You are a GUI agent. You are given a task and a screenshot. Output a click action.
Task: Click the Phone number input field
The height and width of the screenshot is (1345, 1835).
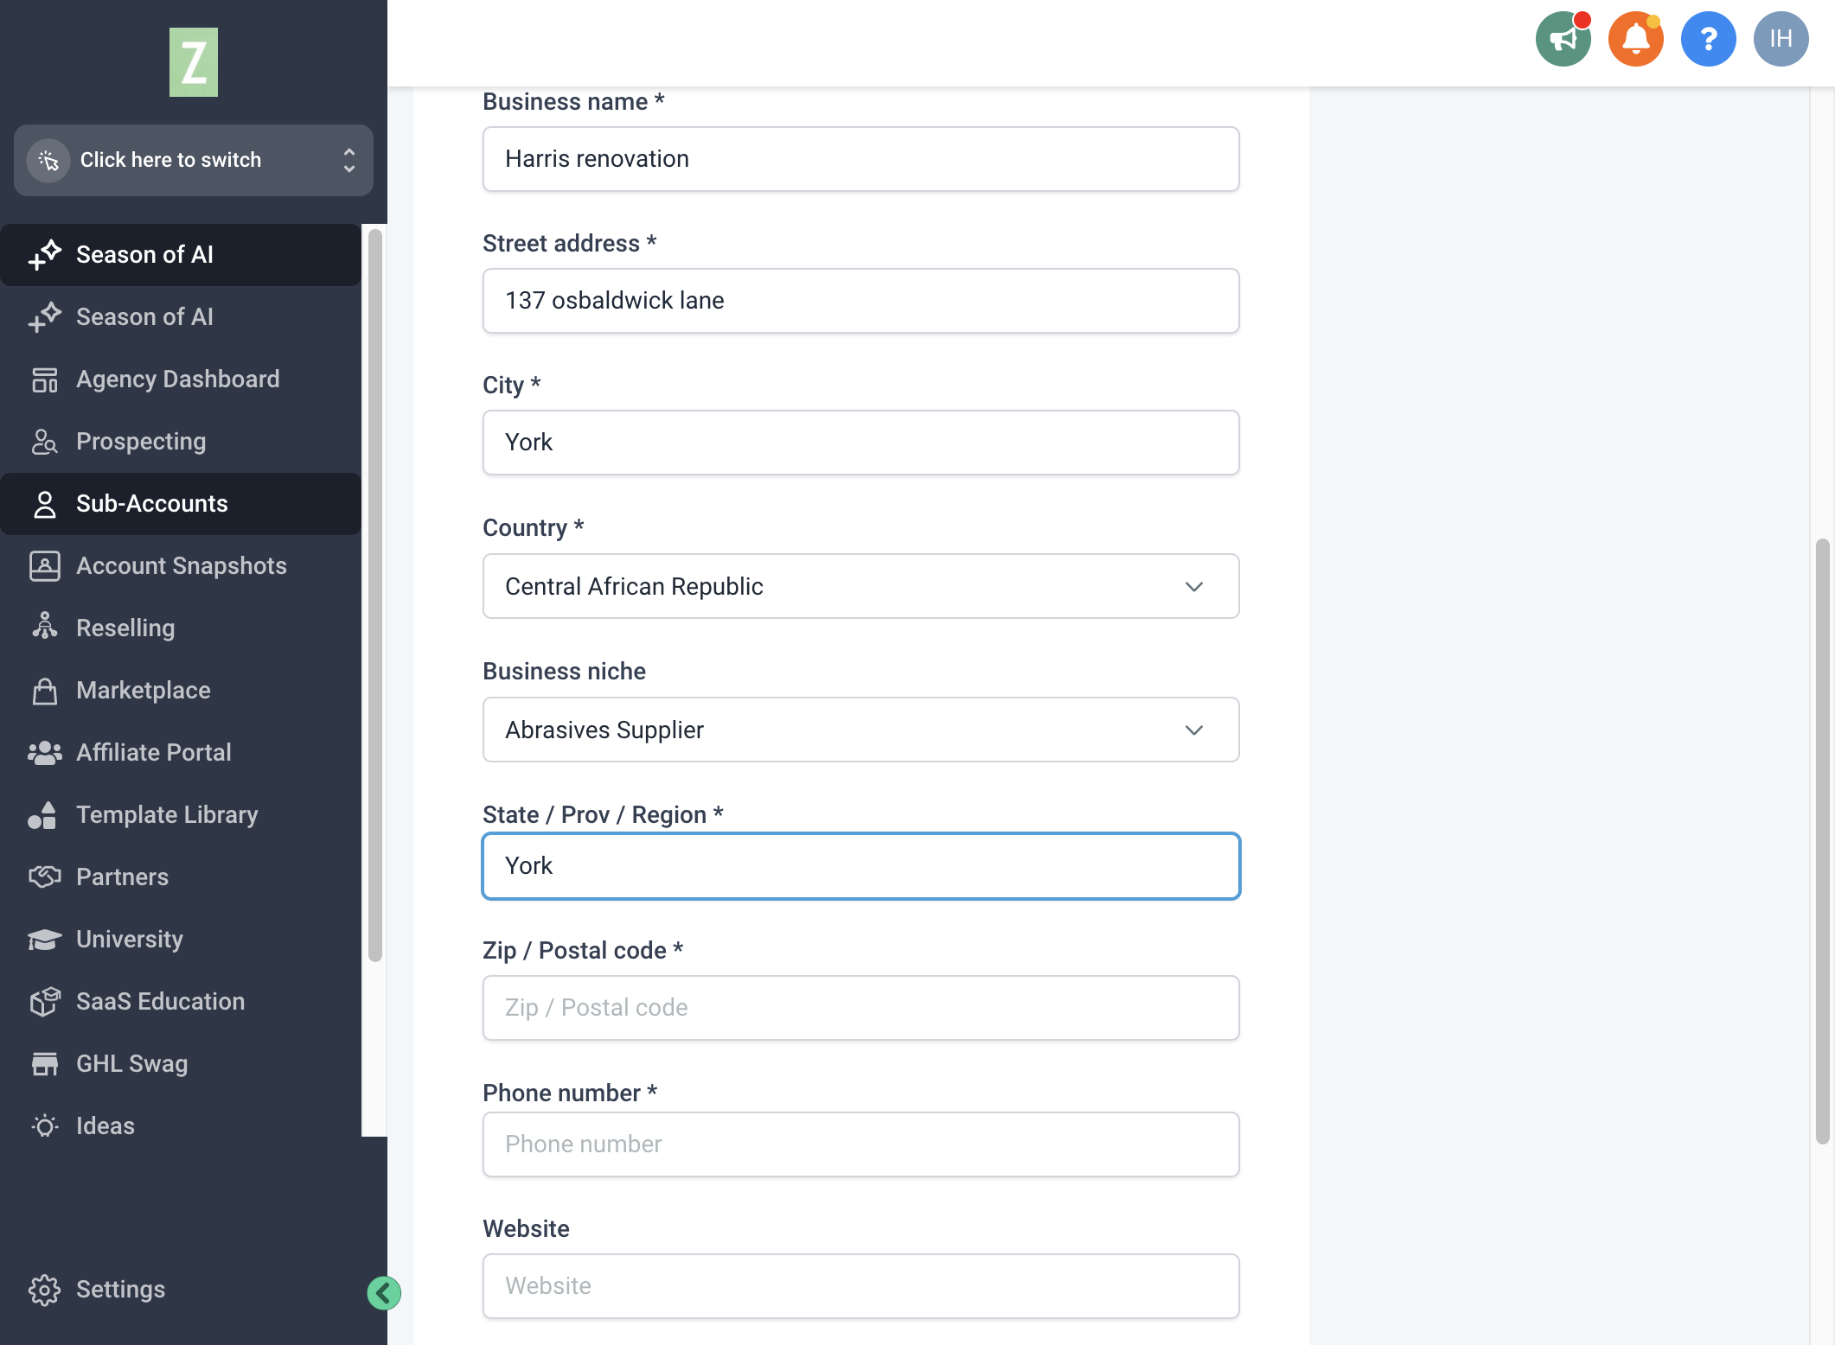click(860, 1144)
